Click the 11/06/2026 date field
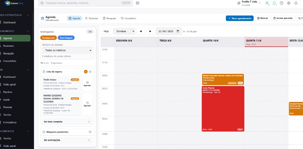The width and height of the screenshot is (303, 149). coord(169,31)
